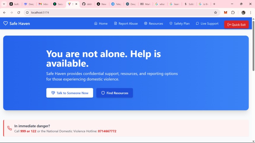The image size is (255, 143).
Task: Open the tab search dropdown arrow
Action: (4, 4)
